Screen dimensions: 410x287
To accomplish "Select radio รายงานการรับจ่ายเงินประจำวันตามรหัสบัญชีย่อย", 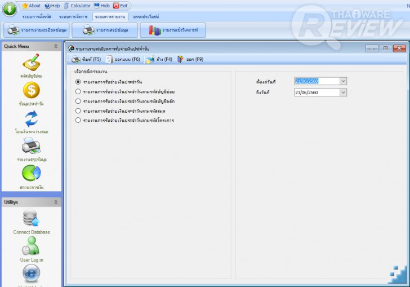I will (x=78, y=91).
